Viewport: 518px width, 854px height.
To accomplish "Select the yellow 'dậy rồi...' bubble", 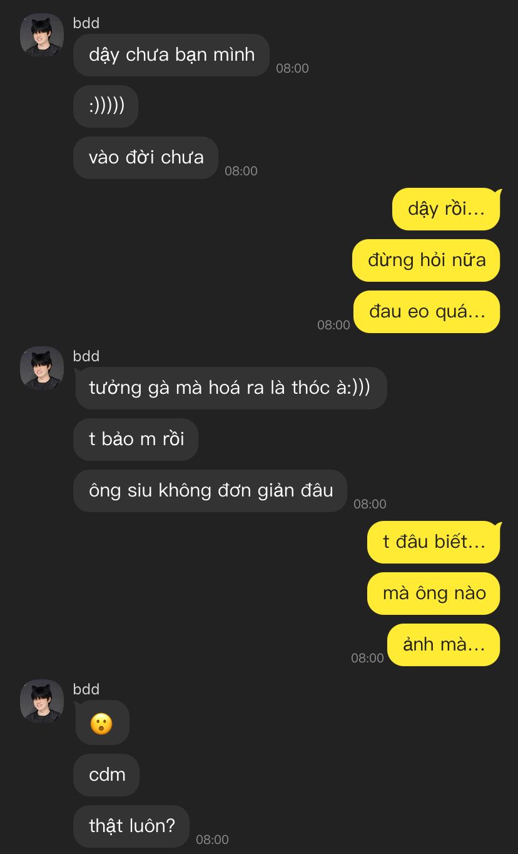I will (446, 209).
